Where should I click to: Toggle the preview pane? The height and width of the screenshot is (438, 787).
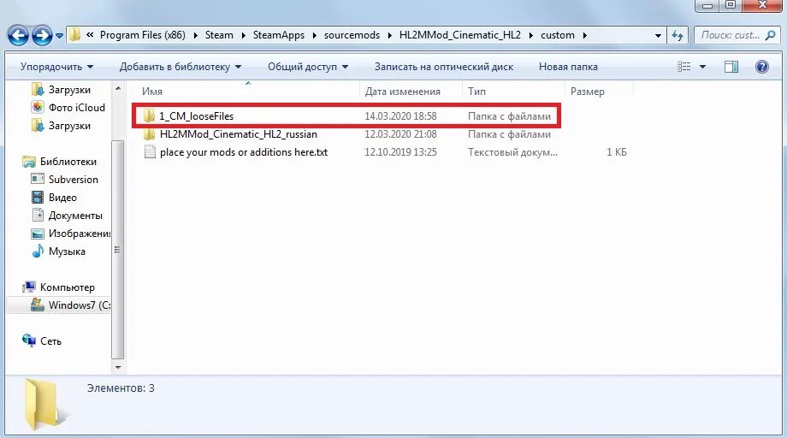pyautogui.click(x=731, y=67)
